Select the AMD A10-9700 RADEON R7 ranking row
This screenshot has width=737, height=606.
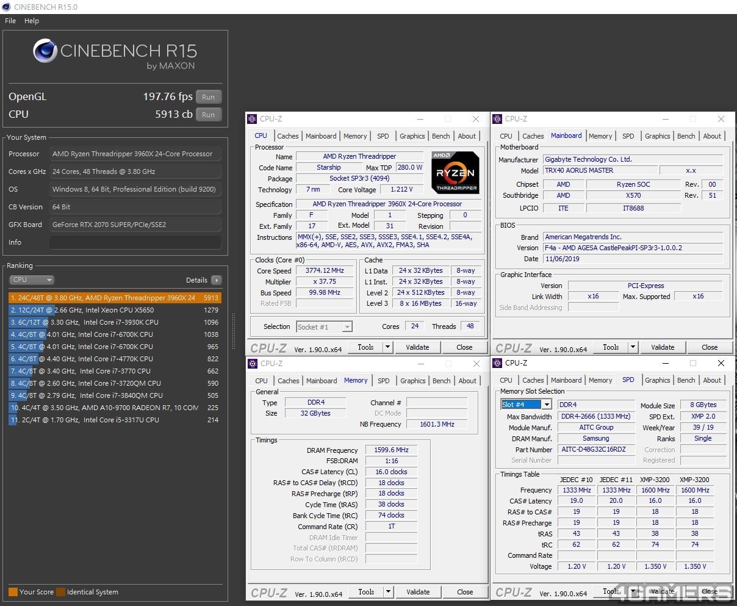coord(115,408)
